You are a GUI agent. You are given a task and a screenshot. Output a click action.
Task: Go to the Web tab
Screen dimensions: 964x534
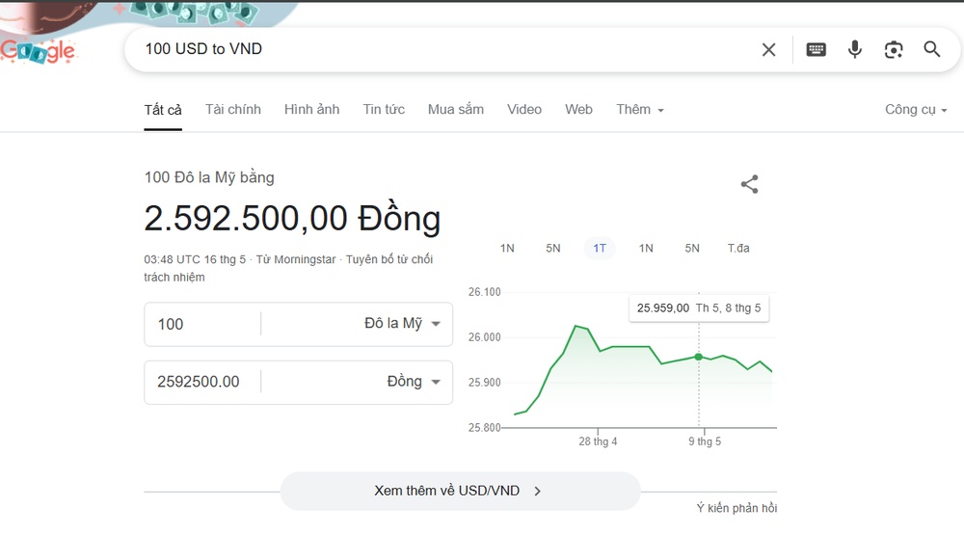point(578,109)
